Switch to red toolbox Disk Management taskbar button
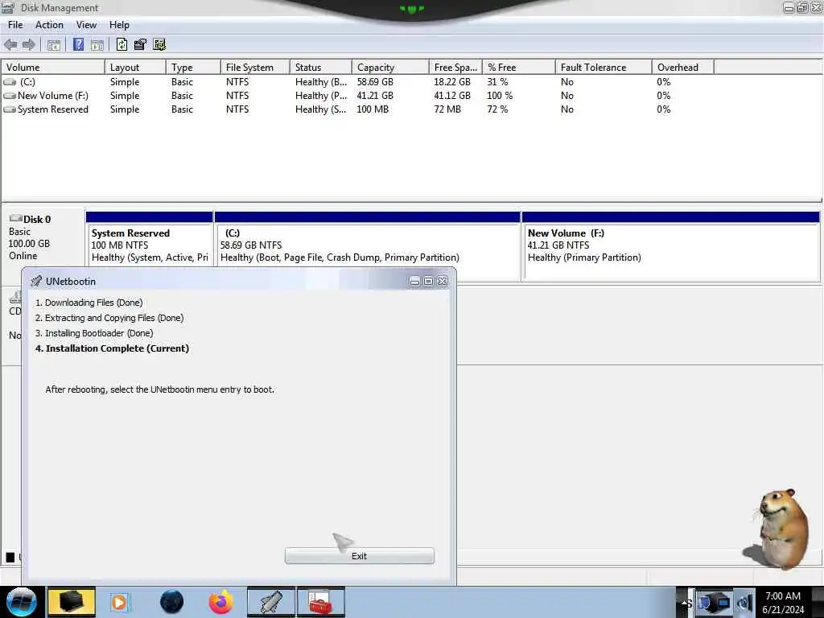This screenshot has width=824, height=618. (x=321, y=602)
